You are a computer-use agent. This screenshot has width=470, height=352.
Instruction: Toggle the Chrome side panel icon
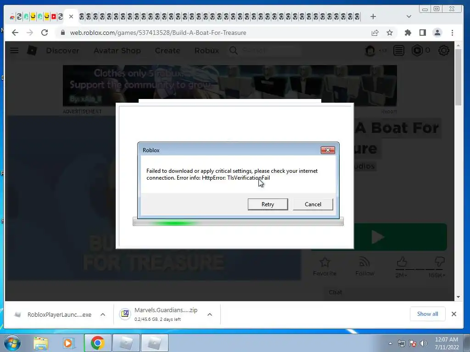pos(423,33)
